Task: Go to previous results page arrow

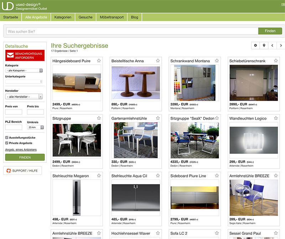Action: 273,46
